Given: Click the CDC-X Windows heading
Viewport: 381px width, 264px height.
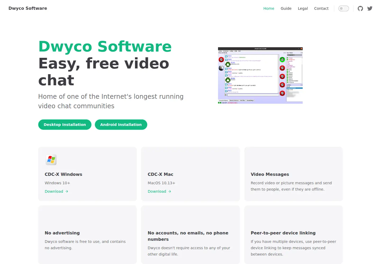Looking at the screenshot, I should pyautogui.click(x=63, y=174).
